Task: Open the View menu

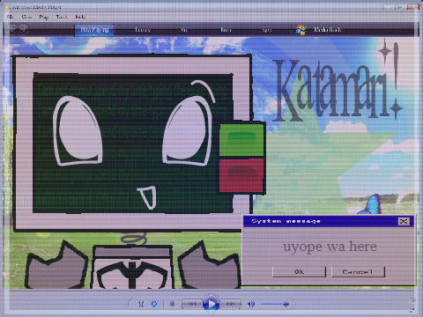Action: tap(26, 17)
